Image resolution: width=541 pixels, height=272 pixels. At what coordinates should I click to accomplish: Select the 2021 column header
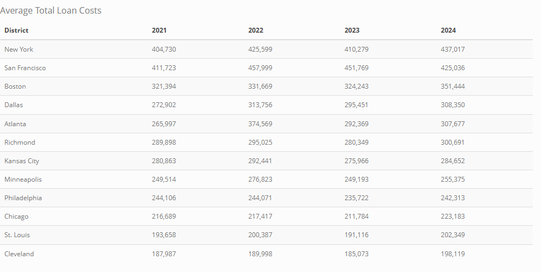point(159,30)
